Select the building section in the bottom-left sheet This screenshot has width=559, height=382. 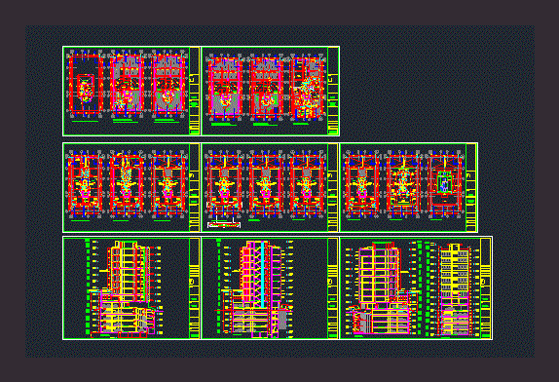point(126,288)
